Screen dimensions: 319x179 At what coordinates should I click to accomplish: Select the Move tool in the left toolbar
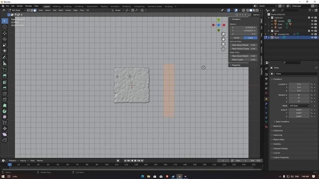[4, 33]
